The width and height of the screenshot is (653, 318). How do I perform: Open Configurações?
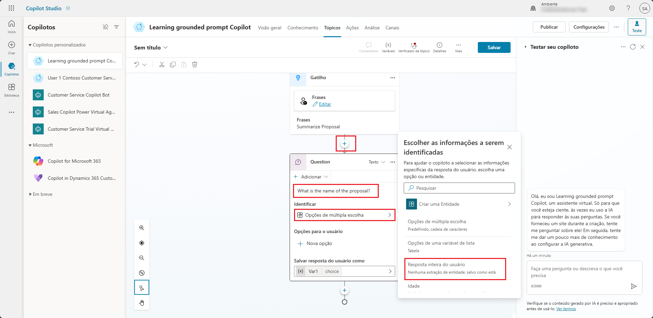point(589,27)
